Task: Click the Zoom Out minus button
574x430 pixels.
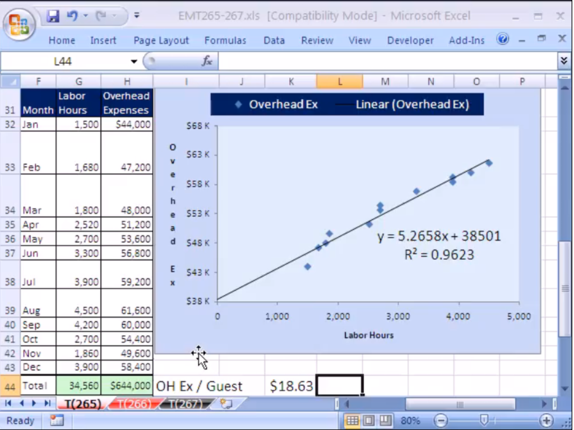Action: click(x=441, y=420)
